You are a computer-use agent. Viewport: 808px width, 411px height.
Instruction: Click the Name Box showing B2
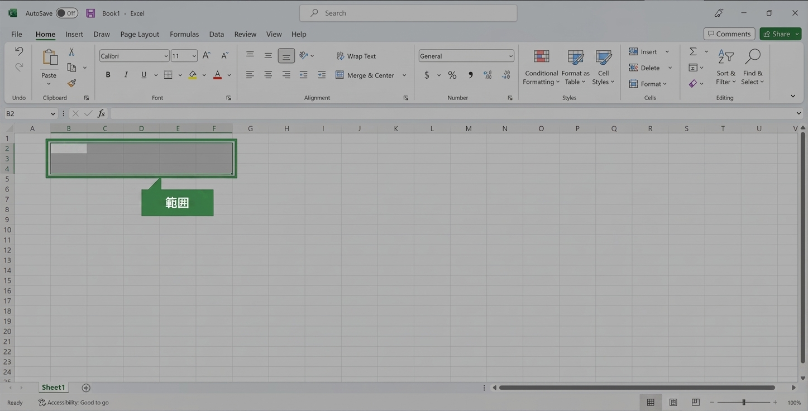(30, 113)
